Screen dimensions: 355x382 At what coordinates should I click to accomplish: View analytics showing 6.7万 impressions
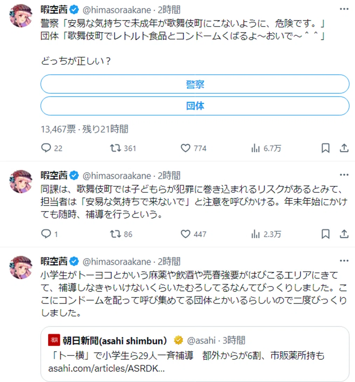coord(266,148)
